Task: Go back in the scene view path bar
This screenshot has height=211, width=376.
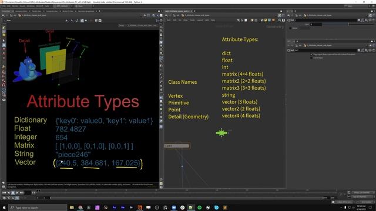Action: click(x=3, y=15)
